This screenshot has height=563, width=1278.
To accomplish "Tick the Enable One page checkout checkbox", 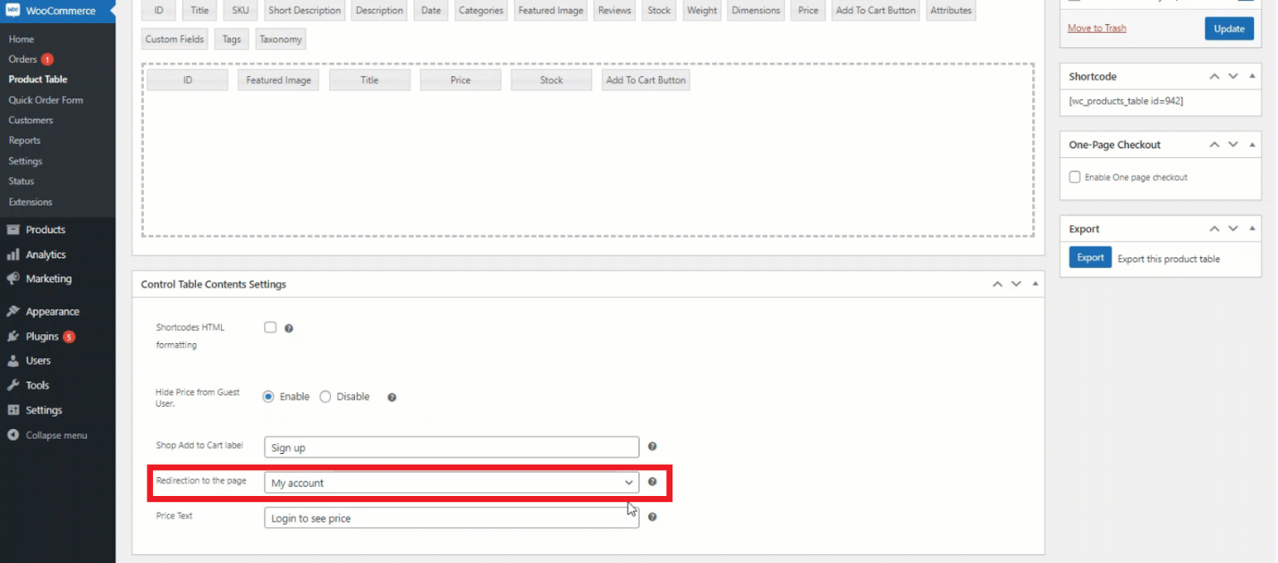I will 1075,177.
